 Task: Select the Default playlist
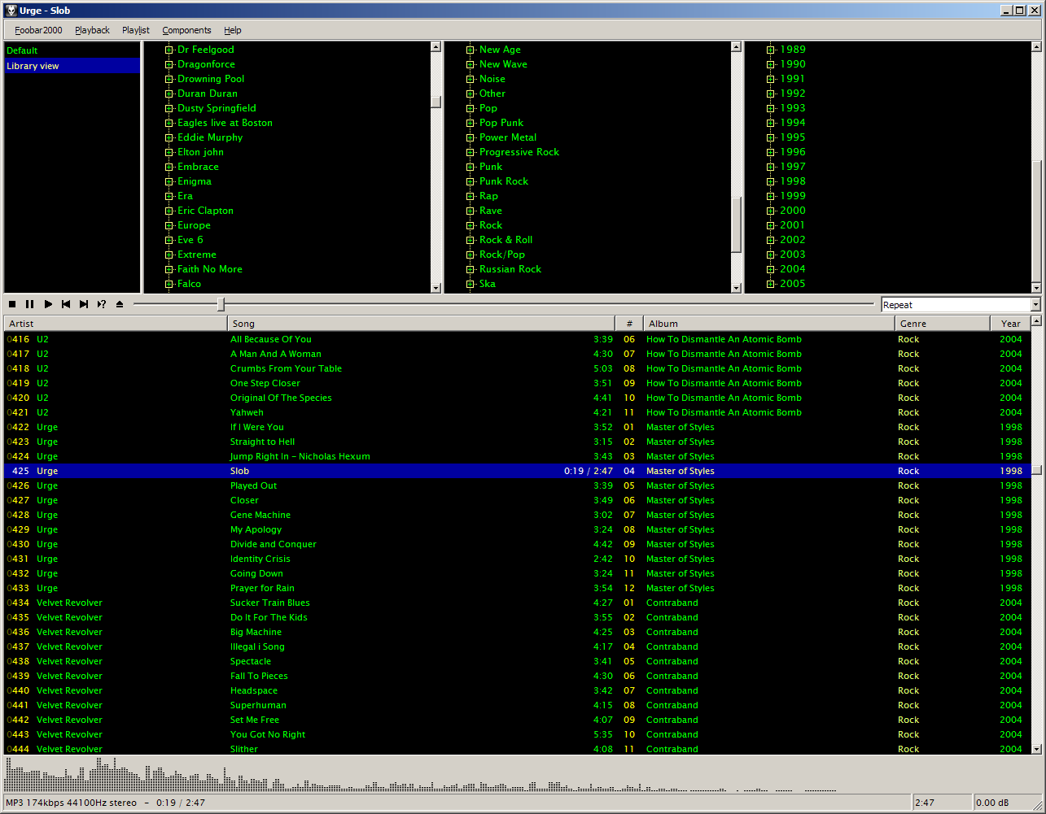[23, 50]
